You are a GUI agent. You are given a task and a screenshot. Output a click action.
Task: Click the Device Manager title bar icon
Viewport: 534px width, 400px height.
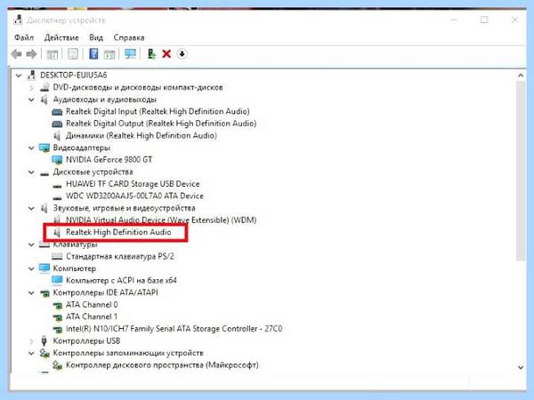19,20
